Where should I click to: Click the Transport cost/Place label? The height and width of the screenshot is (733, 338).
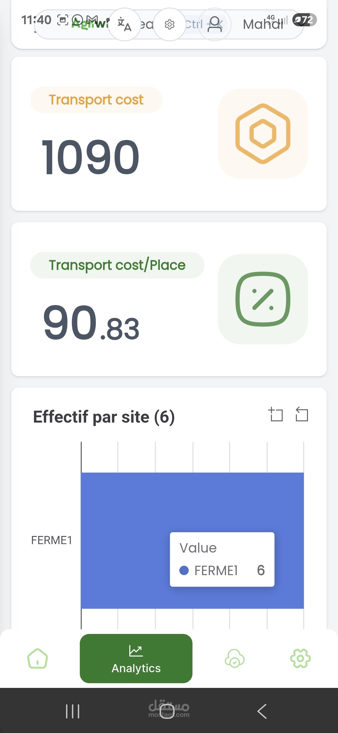117,265
